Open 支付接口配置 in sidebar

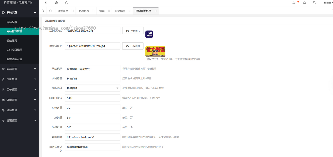point(19,50)
